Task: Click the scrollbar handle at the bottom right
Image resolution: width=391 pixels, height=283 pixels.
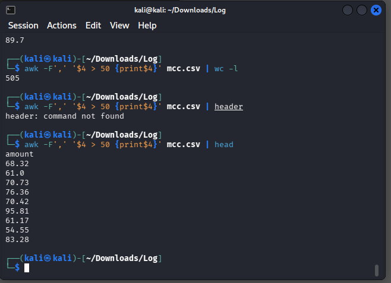Action: (x=377, y=271)
